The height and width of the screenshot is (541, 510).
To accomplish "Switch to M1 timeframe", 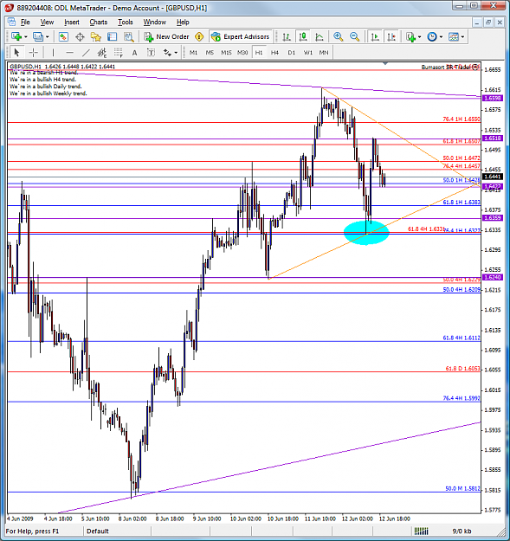I will click(x=193, y=53).
